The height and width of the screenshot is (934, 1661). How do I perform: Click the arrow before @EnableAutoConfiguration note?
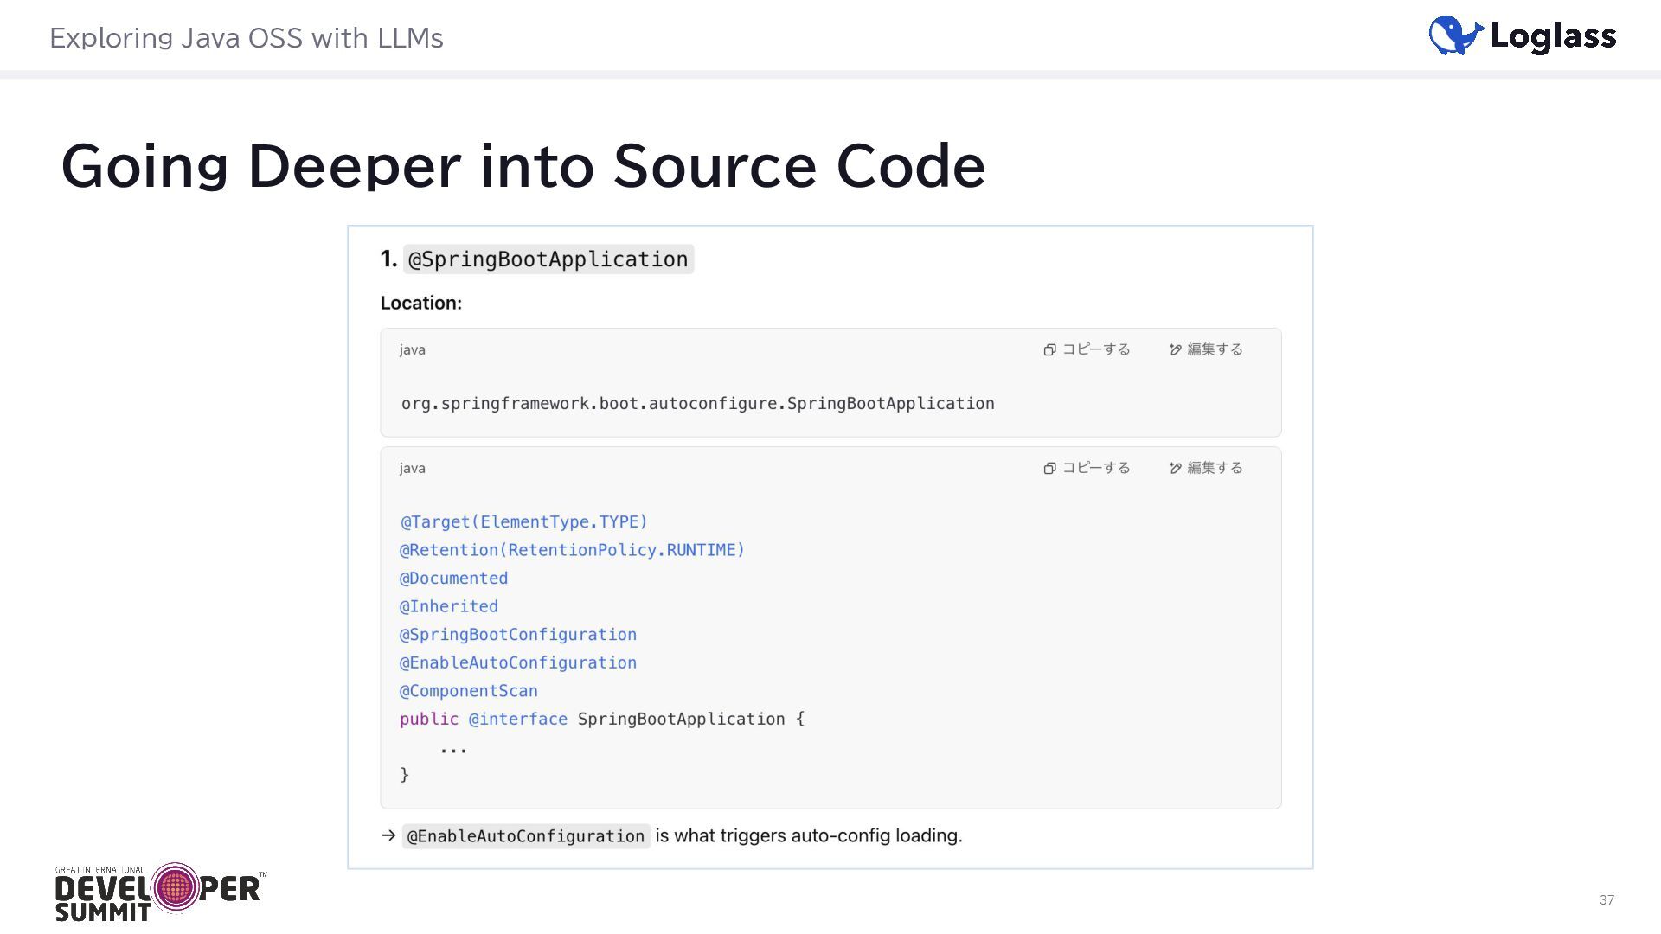click(388, 835)
